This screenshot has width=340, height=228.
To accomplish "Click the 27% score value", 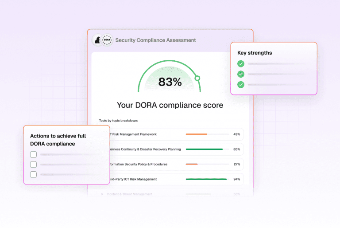I will [237, 164].
